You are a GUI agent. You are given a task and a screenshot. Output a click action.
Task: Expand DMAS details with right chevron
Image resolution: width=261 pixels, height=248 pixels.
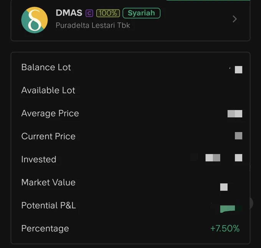point(235,19)
